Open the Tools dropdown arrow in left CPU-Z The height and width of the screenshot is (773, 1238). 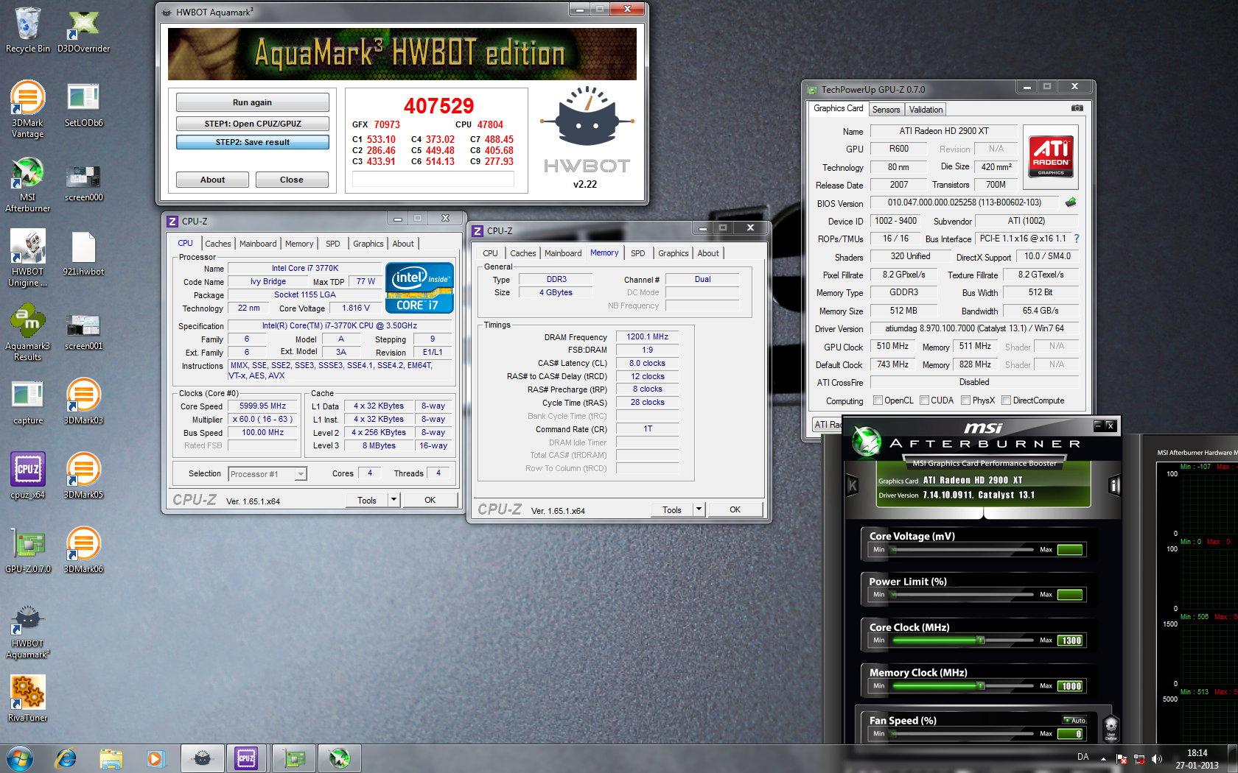pyautogui.click(x=394, y=500)
